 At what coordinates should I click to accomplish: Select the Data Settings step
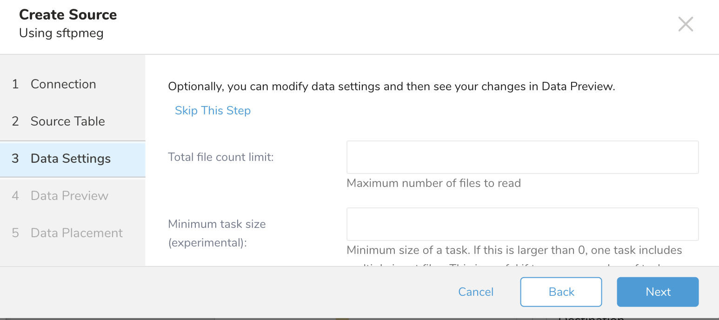(x=71, y=159)
